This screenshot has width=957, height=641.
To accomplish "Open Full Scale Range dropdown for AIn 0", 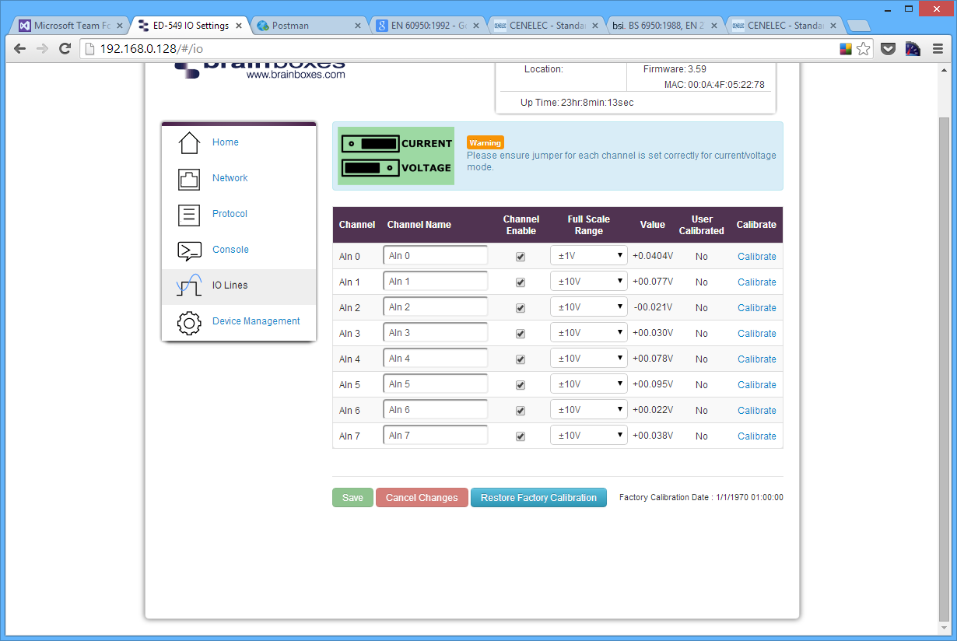I will point(588,256).
